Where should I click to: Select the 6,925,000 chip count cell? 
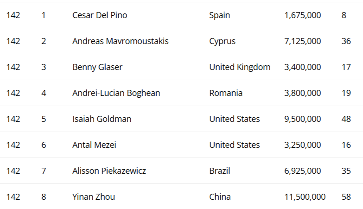coord(302,171)
